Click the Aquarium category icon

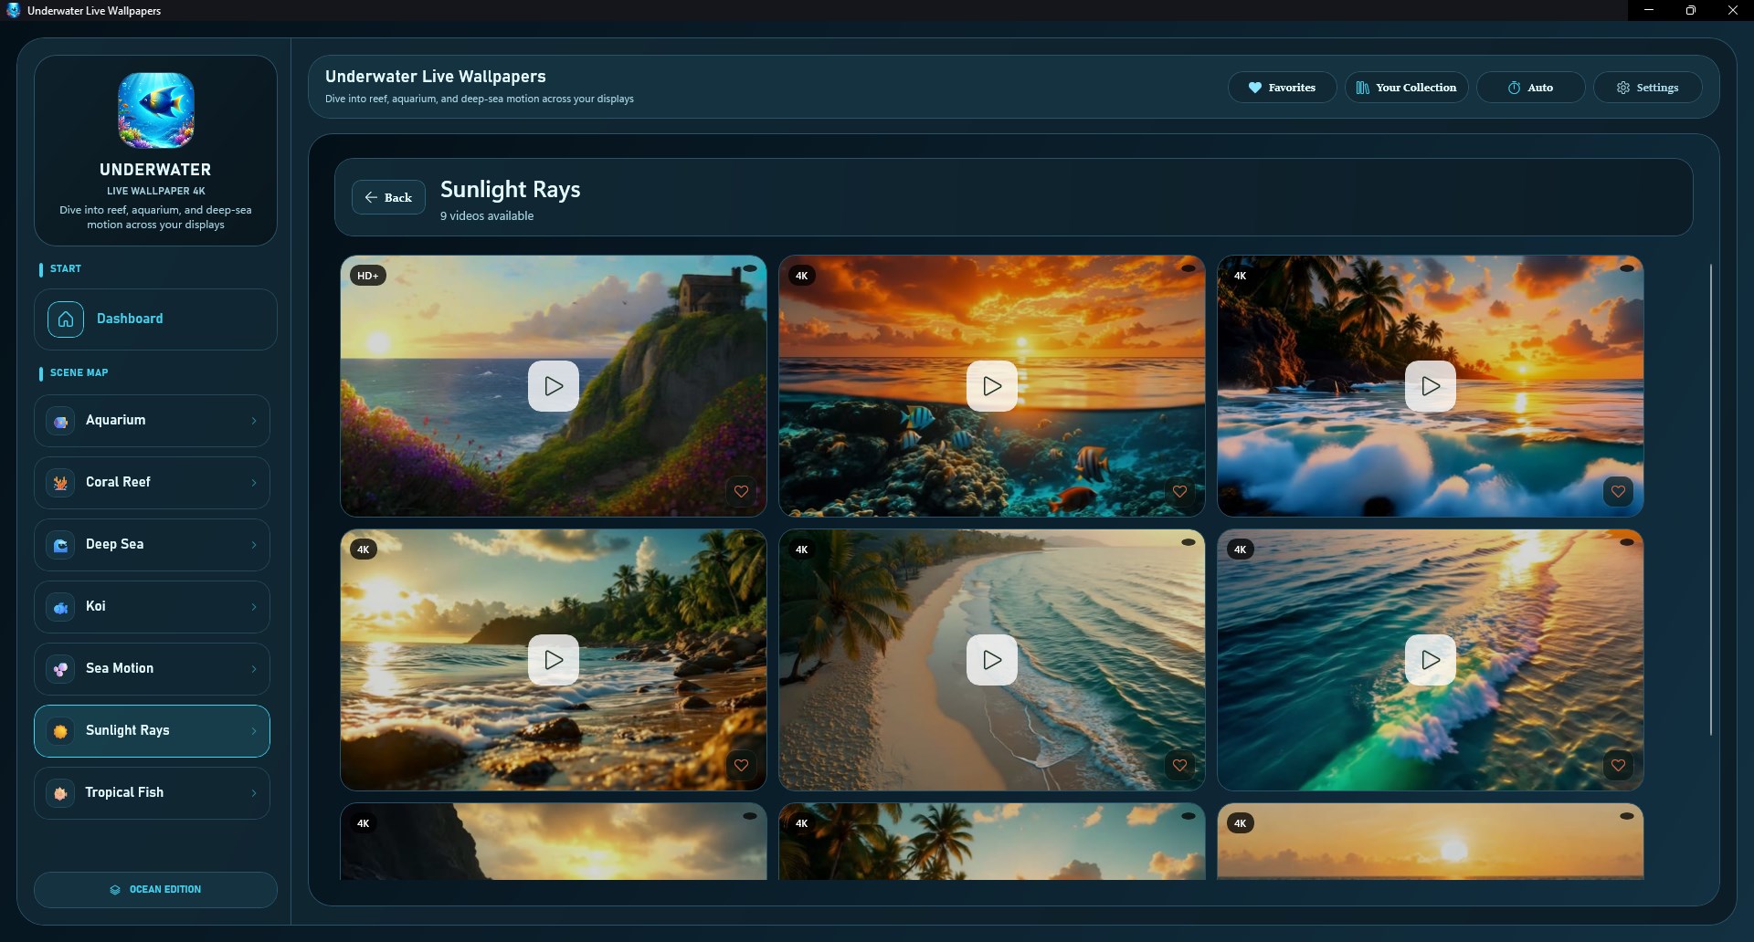coord(60,421)
